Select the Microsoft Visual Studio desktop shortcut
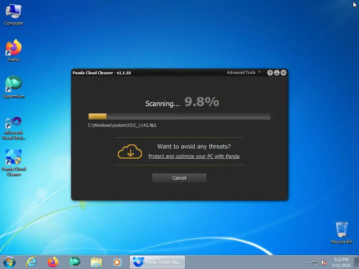Viewport: 359px width, 269px height. [14, 128]
